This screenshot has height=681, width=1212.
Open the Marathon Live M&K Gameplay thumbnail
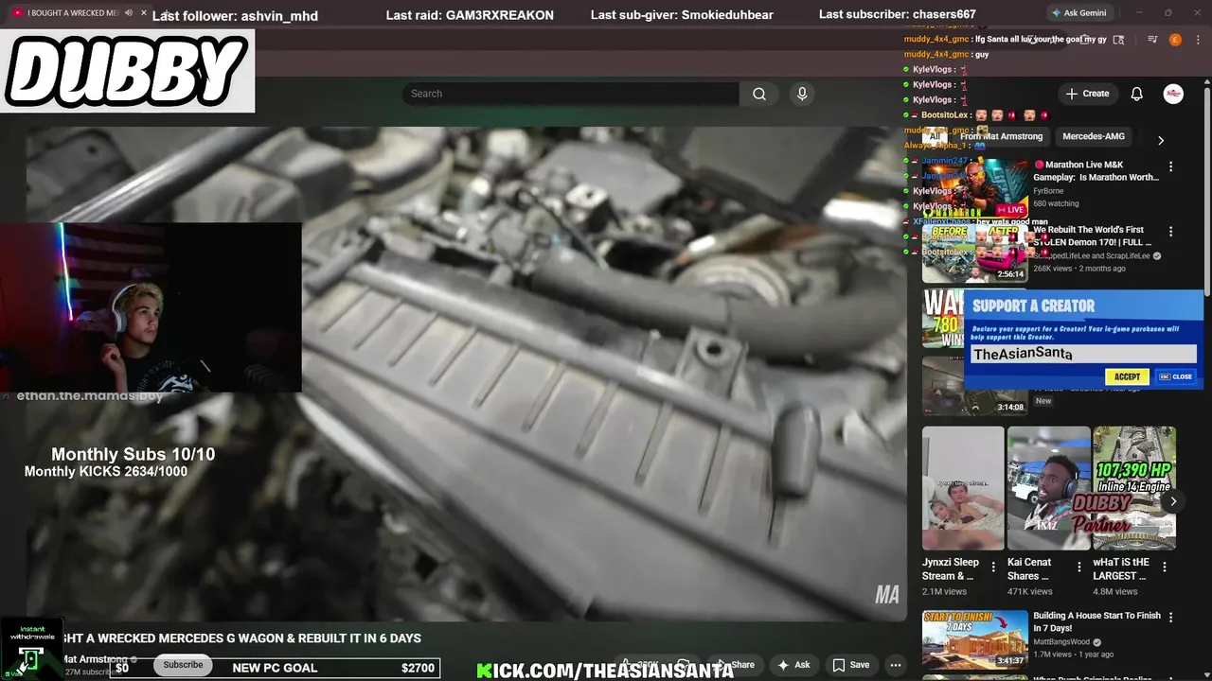tap(975, 187)
